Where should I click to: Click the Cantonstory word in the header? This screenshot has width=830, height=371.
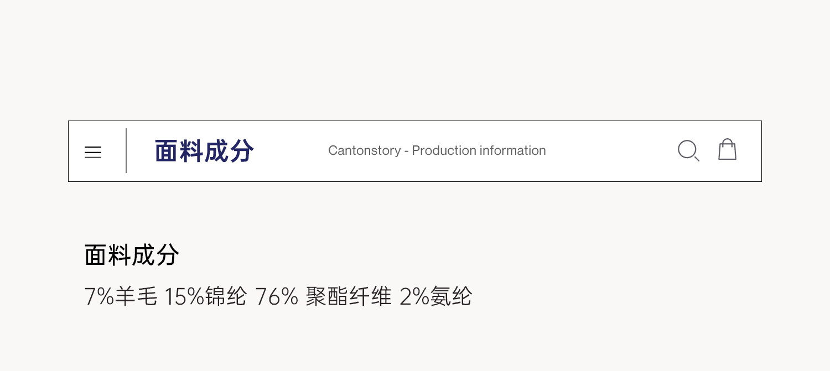pos(364,150)
